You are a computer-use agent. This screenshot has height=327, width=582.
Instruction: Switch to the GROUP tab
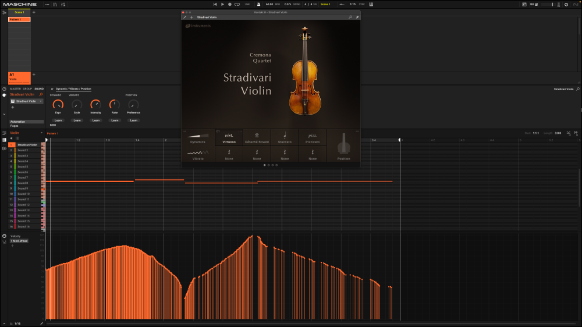coord(27,89)
